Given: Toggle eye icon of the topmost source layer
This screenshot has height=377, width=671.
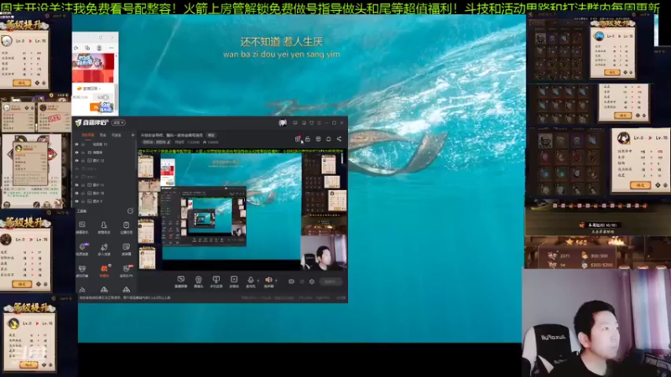Looking at the screenshot, I should coord(77,144).
